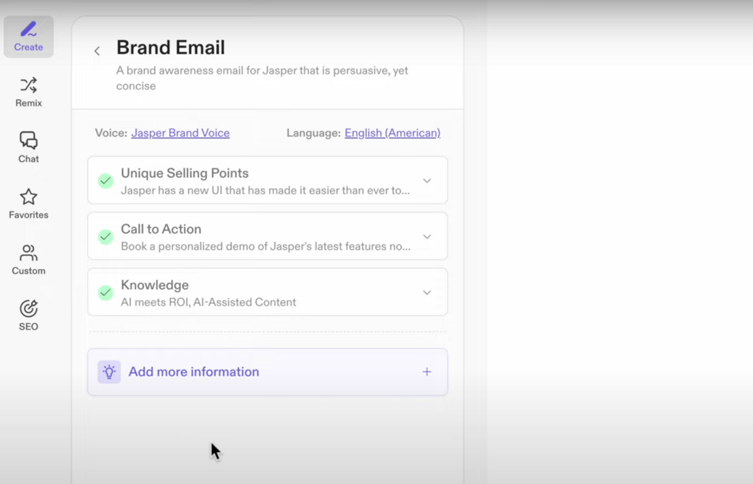Expand the Call to Action chevron
The image size is (753, 484).
click(x=427, y=237)
